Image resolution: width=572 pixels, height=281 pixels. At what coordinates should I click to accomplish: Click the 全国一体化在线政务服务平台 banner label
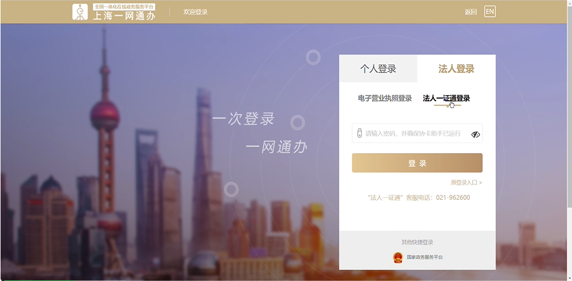[x=125, y=7]
